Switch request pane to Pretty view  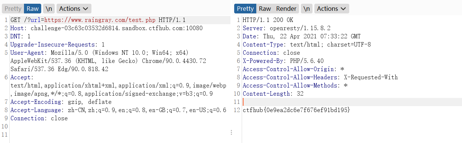point(12,9)
